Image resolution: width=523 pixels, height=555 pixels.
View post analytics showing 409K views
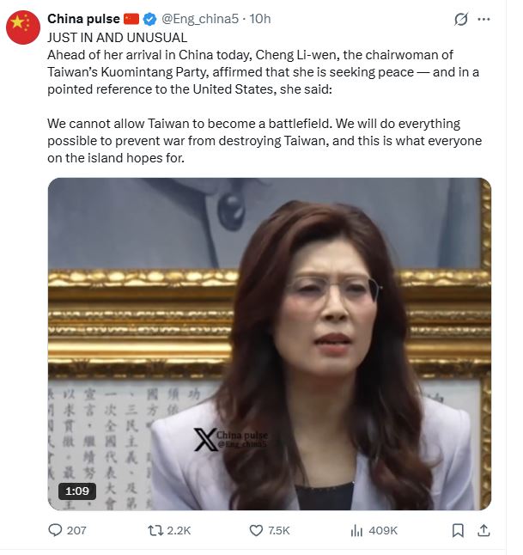tap(374, 530)
